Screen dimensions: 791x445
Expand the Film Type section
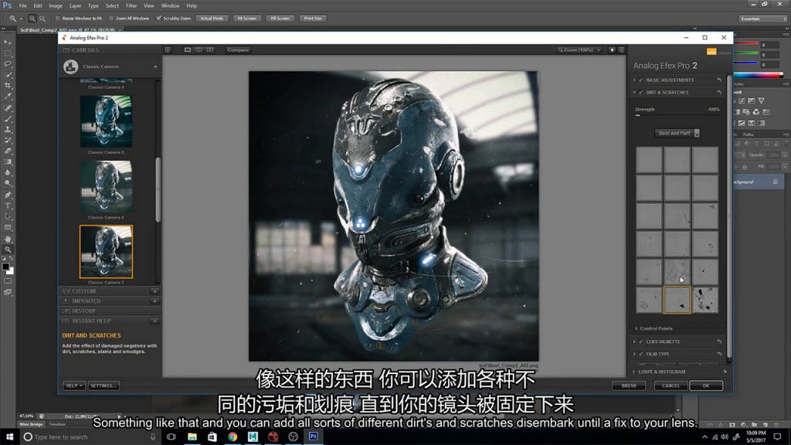[635, 354]
